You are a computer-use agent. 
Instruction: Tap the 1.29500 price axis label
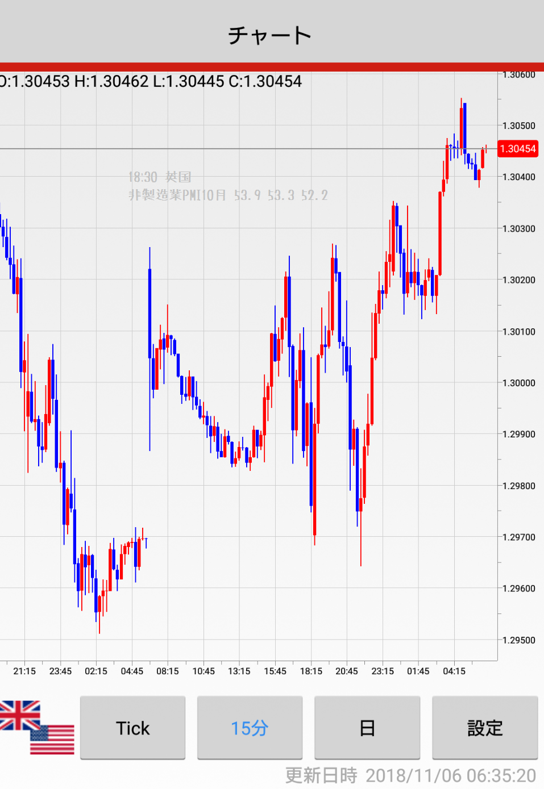tap(518, 640)
